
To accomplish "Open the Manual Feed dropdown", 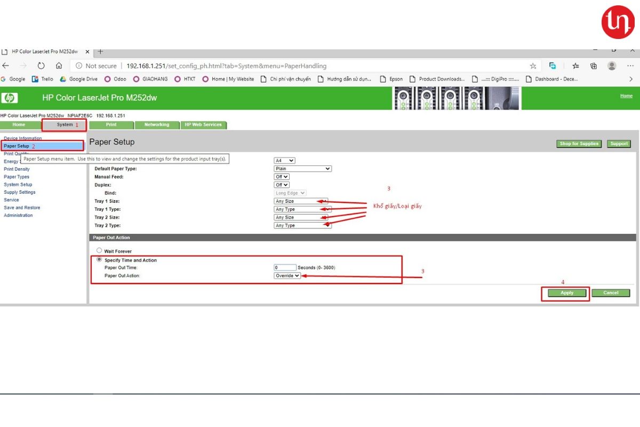I will (282, 177).
